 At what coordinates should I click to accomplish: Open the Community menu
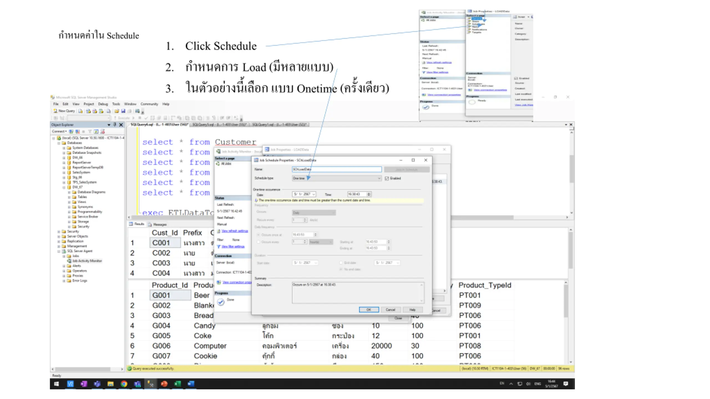tap(149, 104)
